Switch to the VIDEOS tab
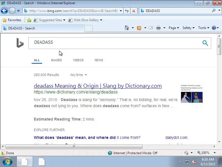This screenshot has height=167, width=222. pyautogui.click(x=78, y=60)
